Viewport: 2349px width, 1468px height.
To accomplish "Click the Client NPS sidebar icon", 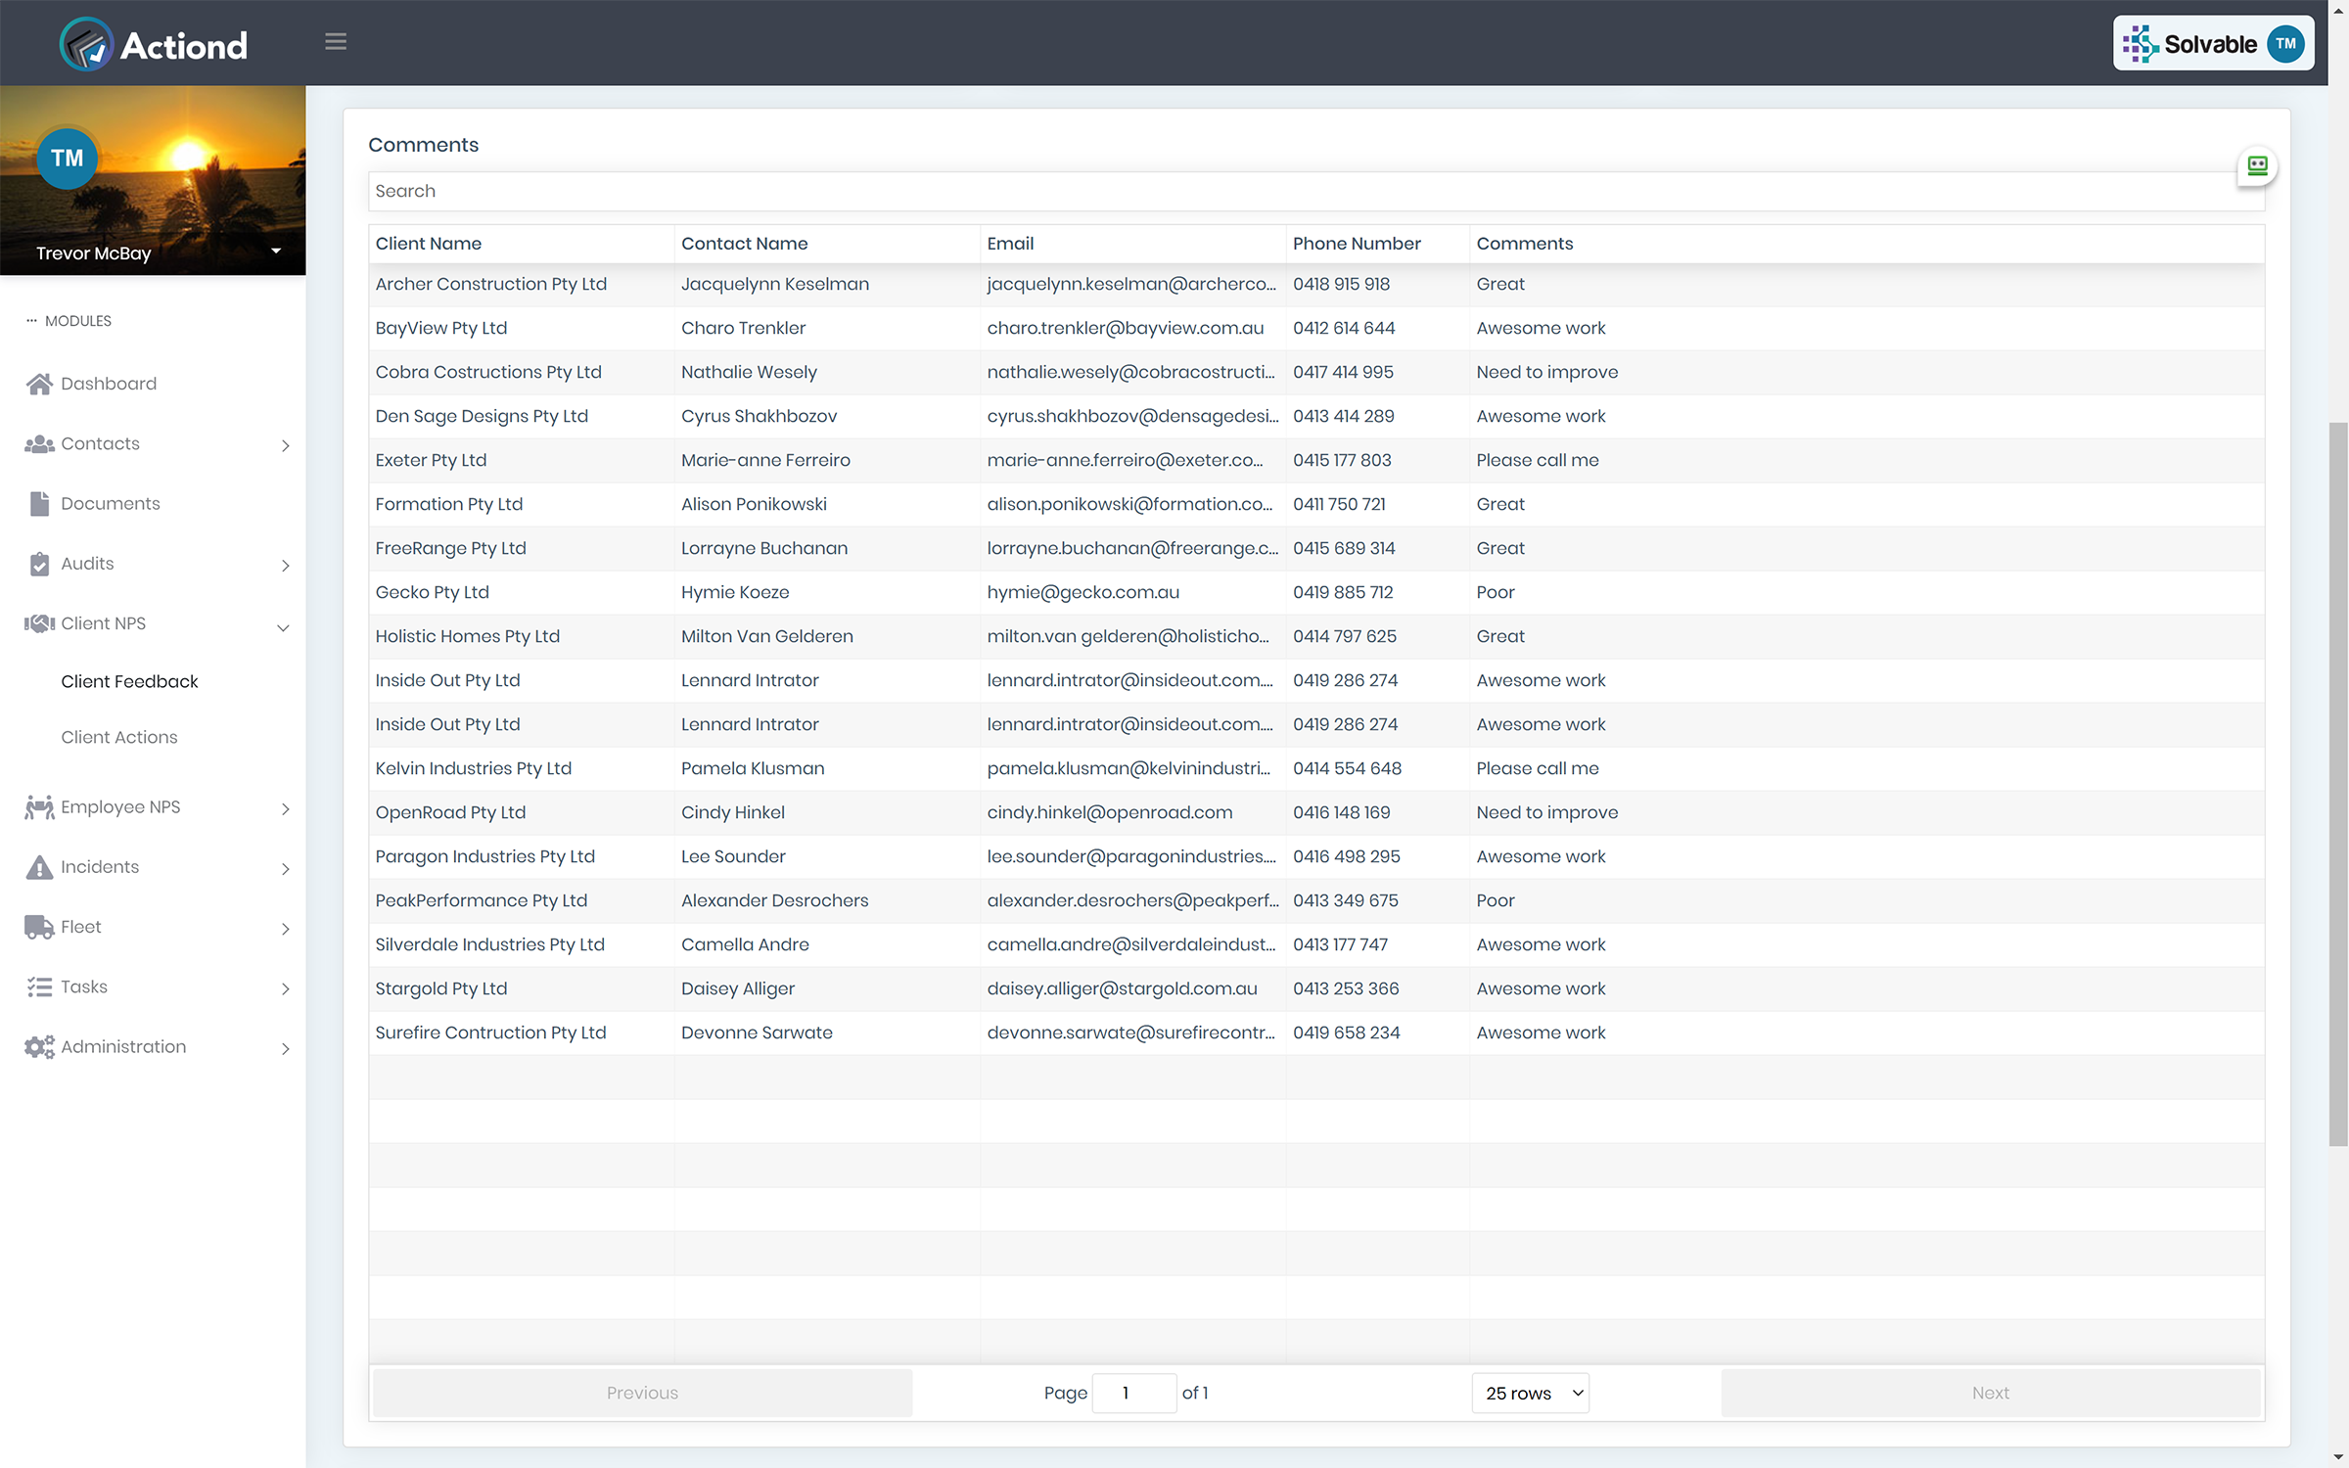I will pyautogui.click(x=37, y=622).
